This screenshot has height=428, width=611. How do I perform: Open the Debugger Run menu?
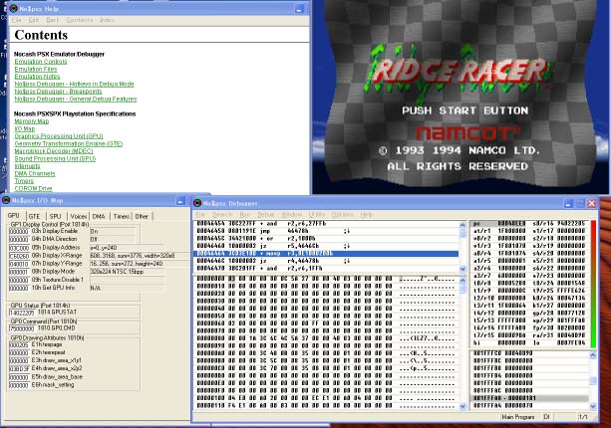(x=245, y=214)
